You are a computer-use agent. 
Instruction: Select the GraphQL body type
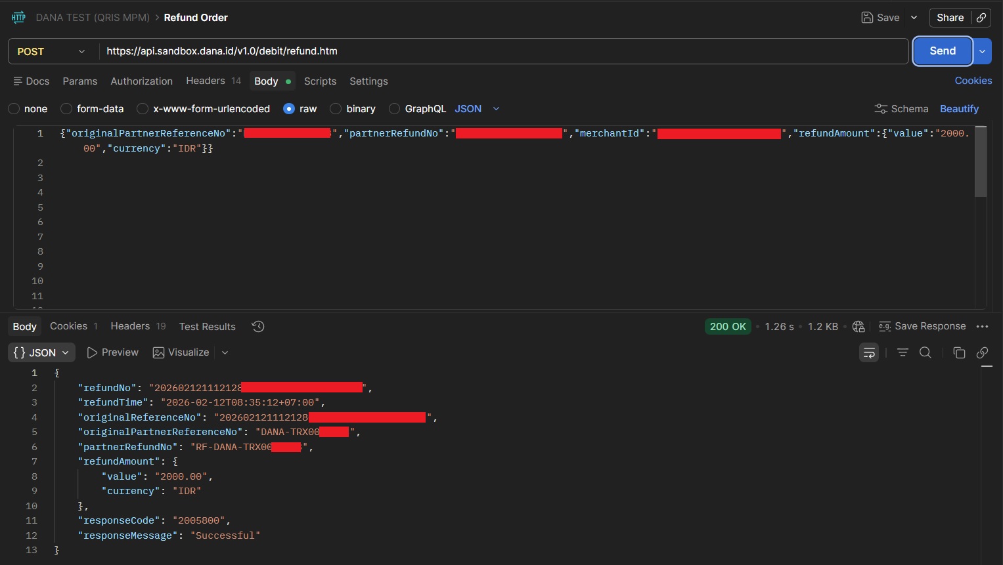tap(395, 109)
